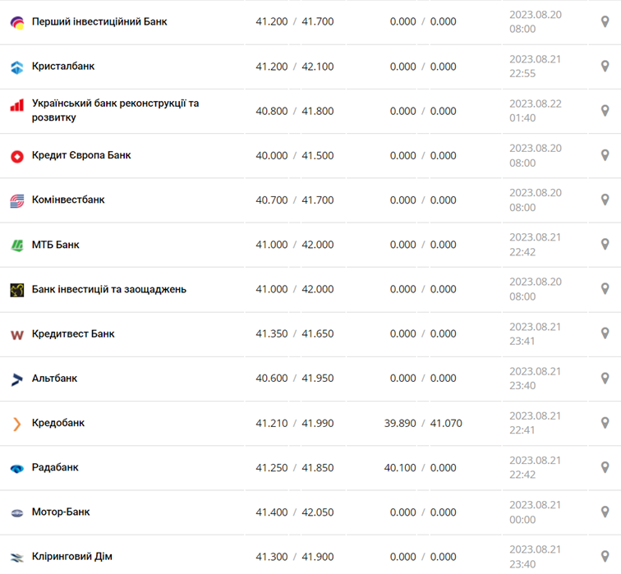Open the Кліринговий Дім bank link

click(x=72, y=557)
